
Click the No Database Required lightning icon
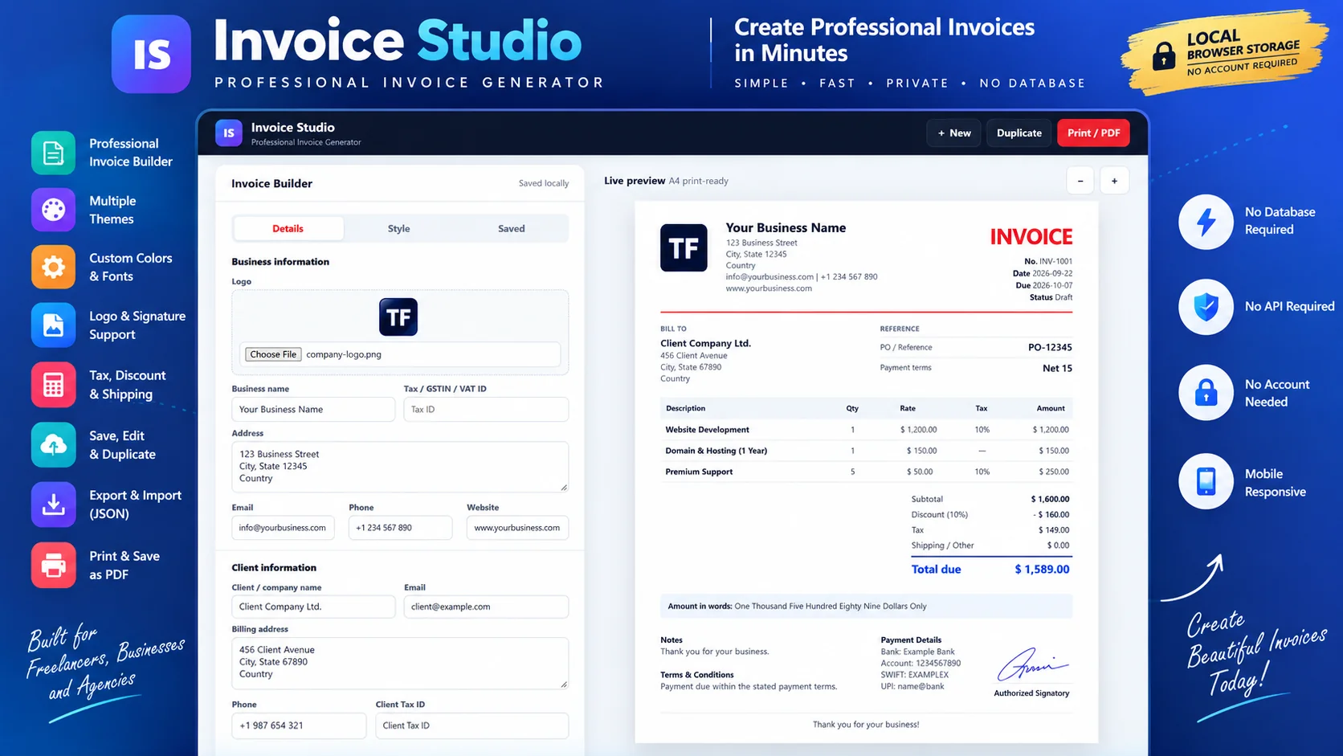pyautogui.click(x=1206, y=222)
